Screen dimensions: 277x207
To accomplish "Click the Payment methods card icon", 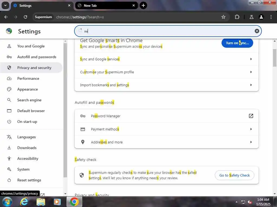I will [83, 129].
